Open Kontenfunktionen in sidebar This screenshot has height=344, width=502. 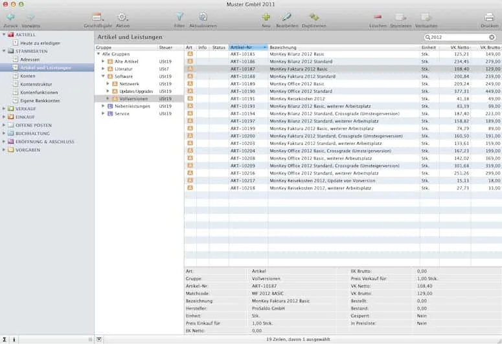click(x=39, y=92)
